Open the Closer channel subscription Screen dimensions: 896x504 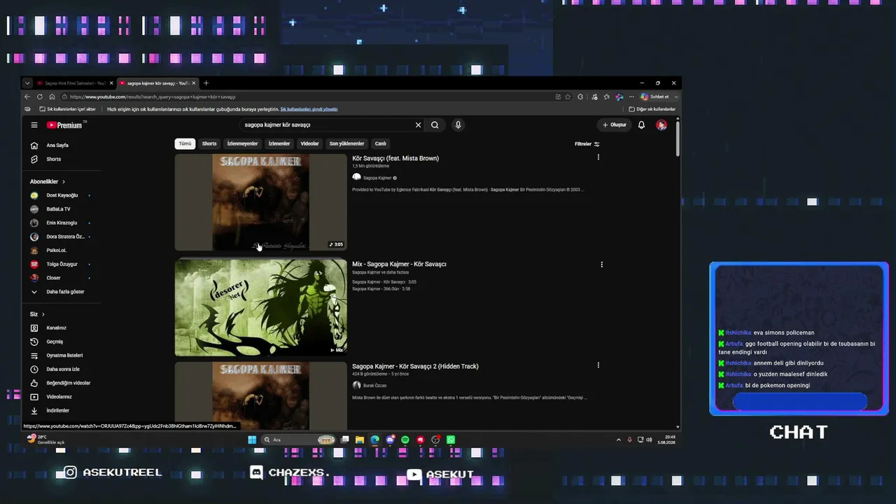tap(52, 278)
